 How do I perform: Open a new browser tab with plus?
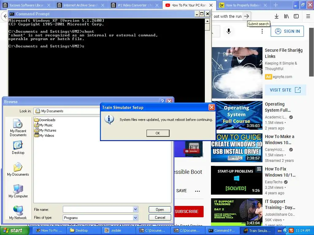(276, 5)
